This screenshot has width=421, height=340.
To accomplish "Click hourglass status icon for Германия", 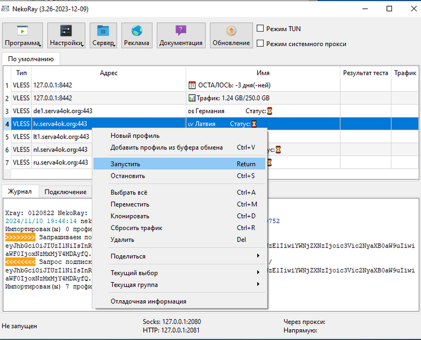I will click(270, 111).
